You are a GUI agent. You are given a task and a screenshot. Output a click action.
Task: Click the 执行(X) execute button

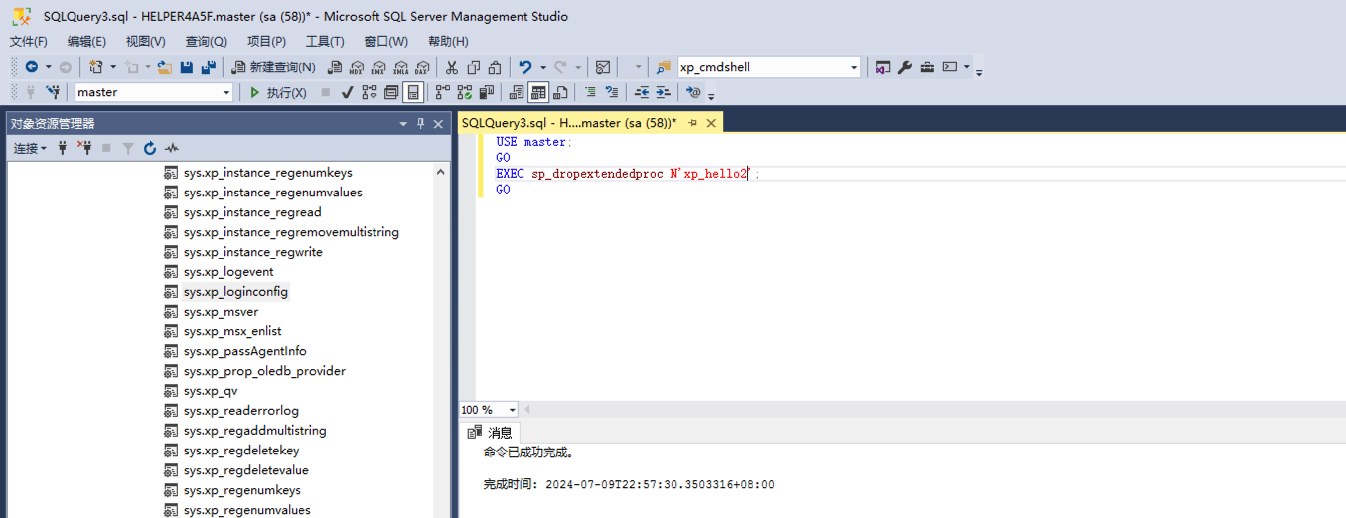(279, 93)
